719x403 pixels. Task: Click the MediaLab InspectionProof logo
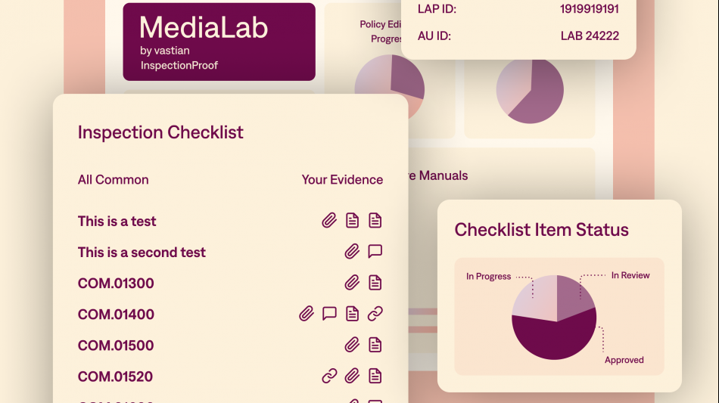pyautogui.click(x=219, y=42)
